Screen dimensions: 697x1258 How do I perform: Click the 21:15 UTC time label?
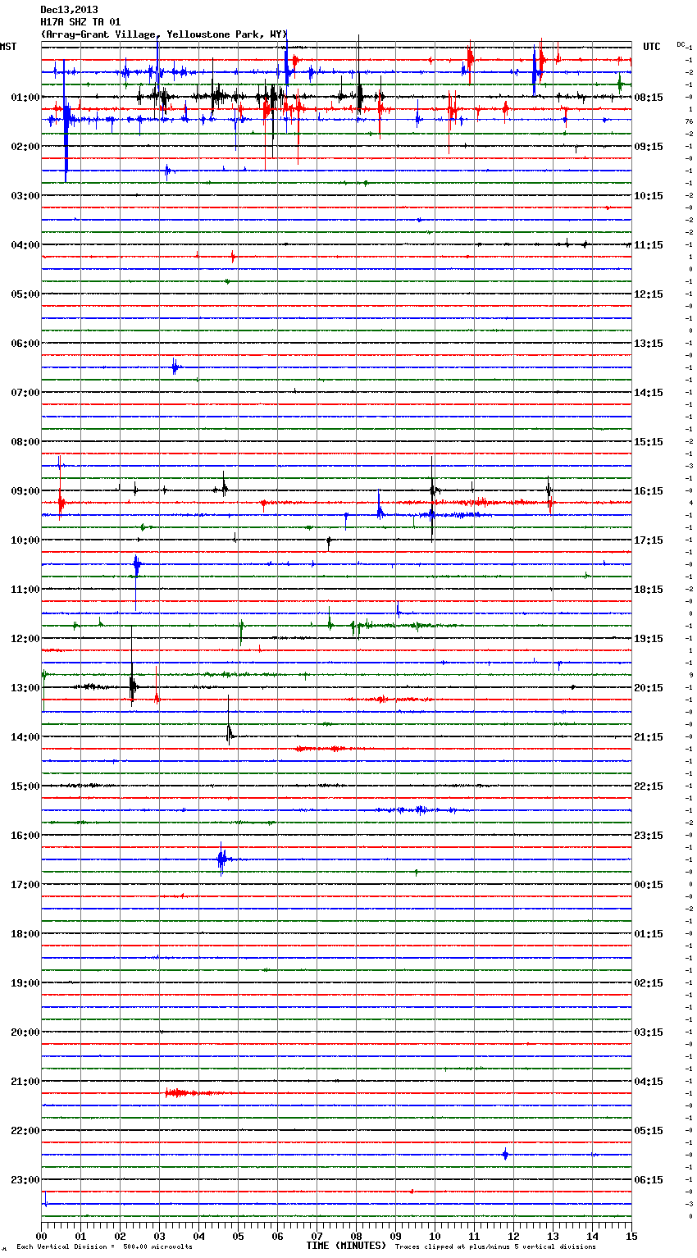pos(649,737)
